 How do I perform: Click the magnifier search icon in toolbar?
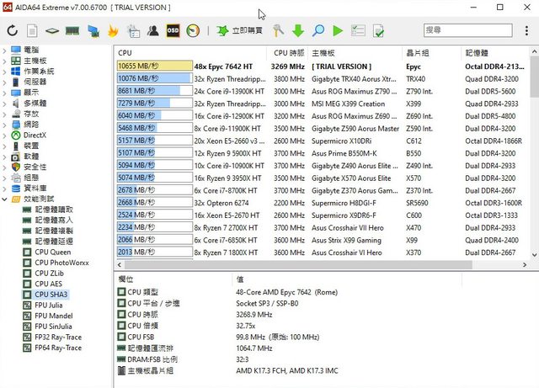(x=318, y=30)
